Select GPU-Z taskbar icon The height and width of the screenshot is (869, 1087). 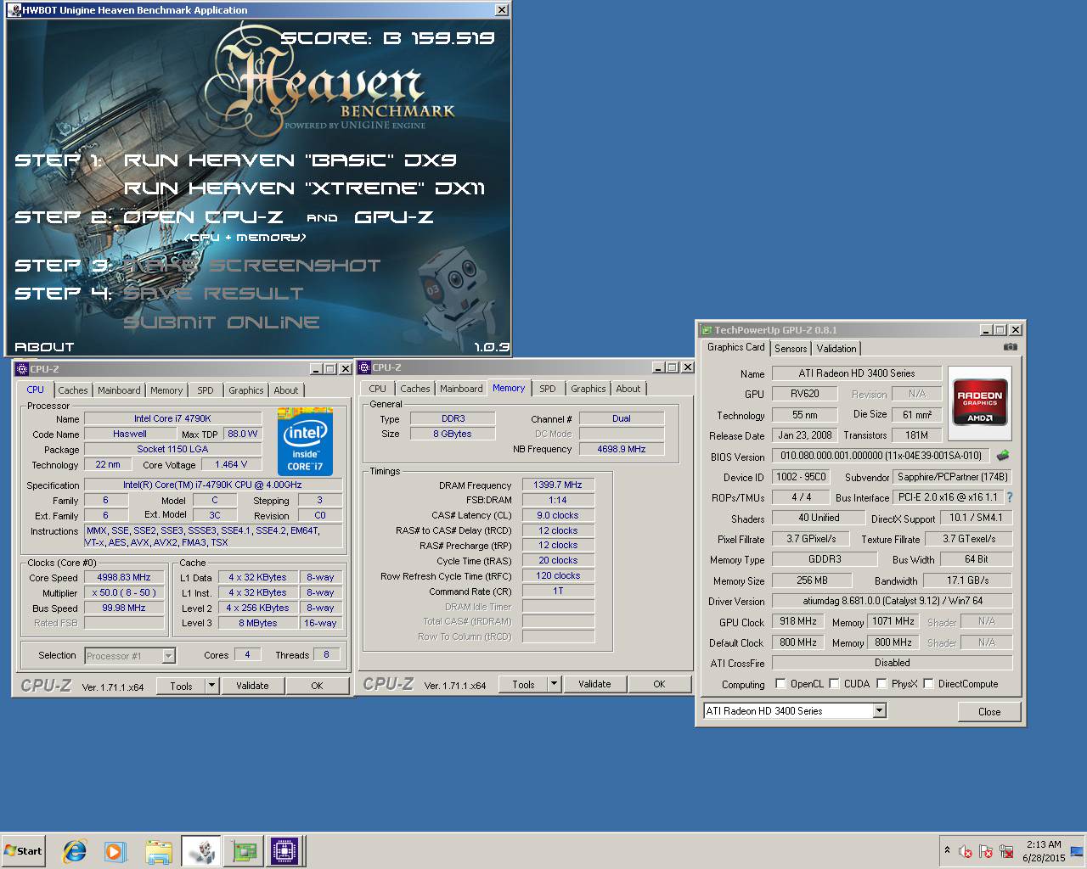244,851
